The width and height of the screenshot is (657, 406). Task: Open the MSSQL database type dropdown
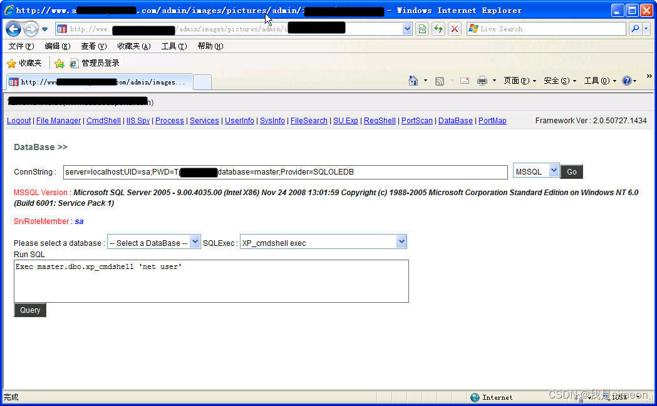pyautogui.click(x=536, y=171)
